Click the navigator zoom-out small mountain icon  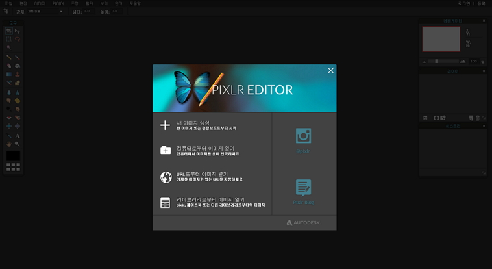[x=424, y=62]
